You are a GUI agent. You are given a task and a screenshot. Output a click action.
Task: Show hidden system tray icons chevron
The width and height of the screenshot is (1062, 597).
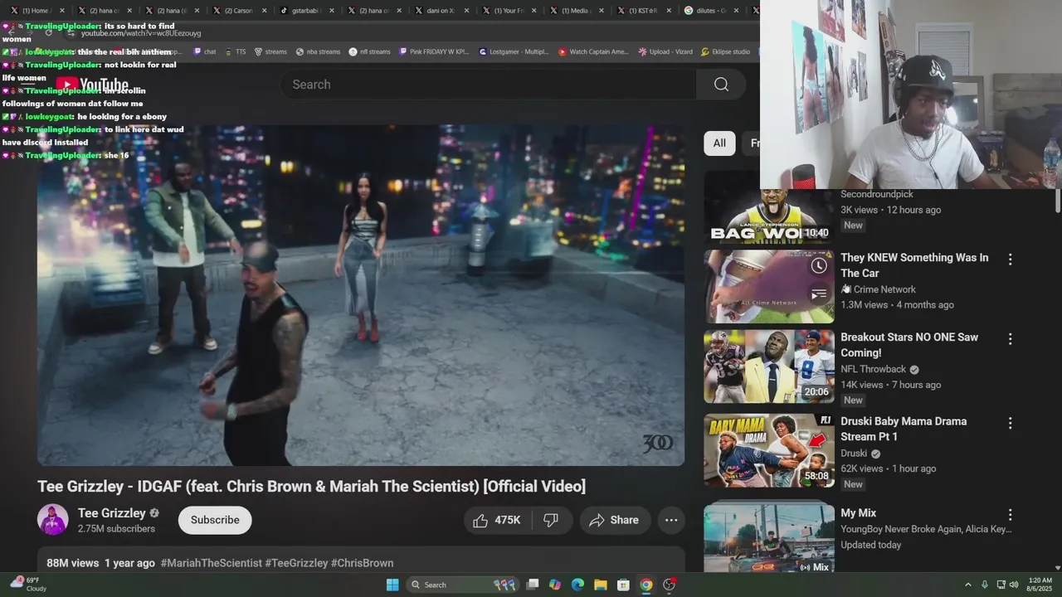(x=967, y=585)
